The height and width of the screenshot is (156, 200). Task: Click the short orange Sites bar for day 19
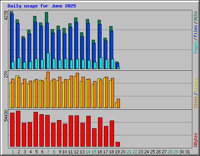coord(118,103)
